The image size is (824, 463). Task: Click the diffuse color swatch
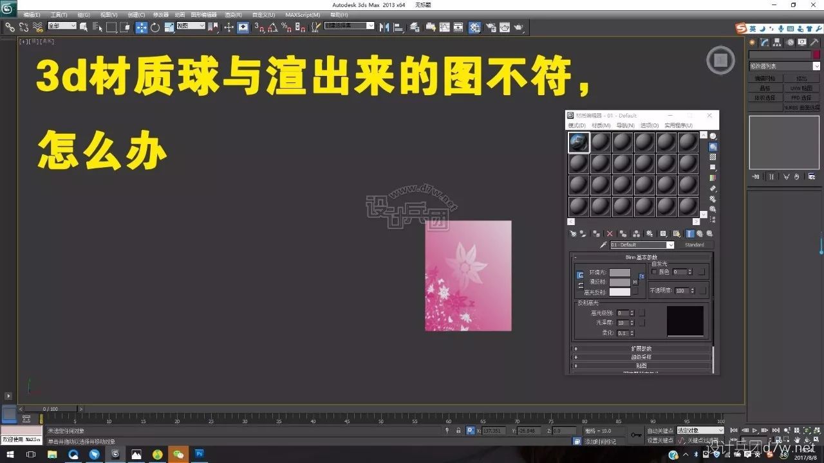click(x=620, y=282)
